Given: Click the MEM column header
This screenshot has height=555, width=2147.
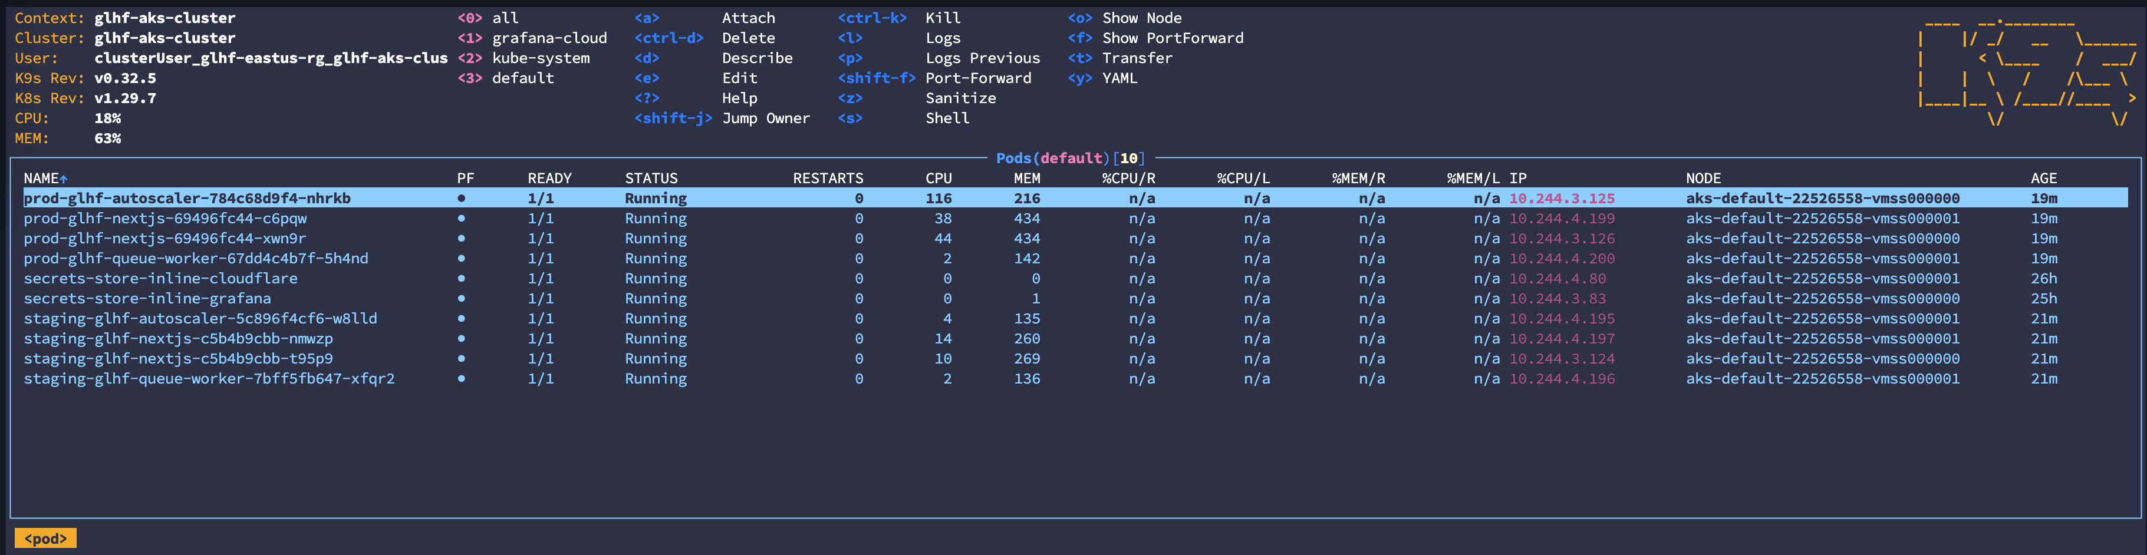Looking at the screenshot, I should point(1027,179).
